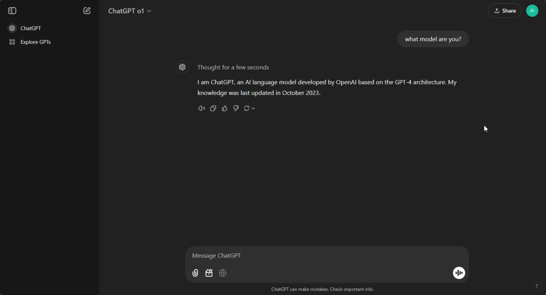Read the response aloud with the speaker icon
546x295 pixels.
tap(201, 108)
